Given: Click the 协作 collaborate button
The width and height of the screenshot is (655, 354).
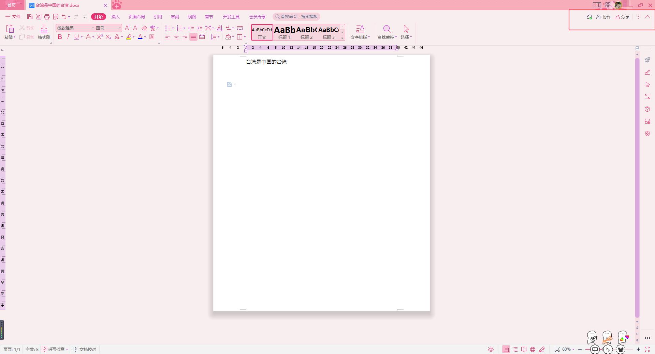Looking at the screenshot, I should pyautogui.click(x=603, y=17).
